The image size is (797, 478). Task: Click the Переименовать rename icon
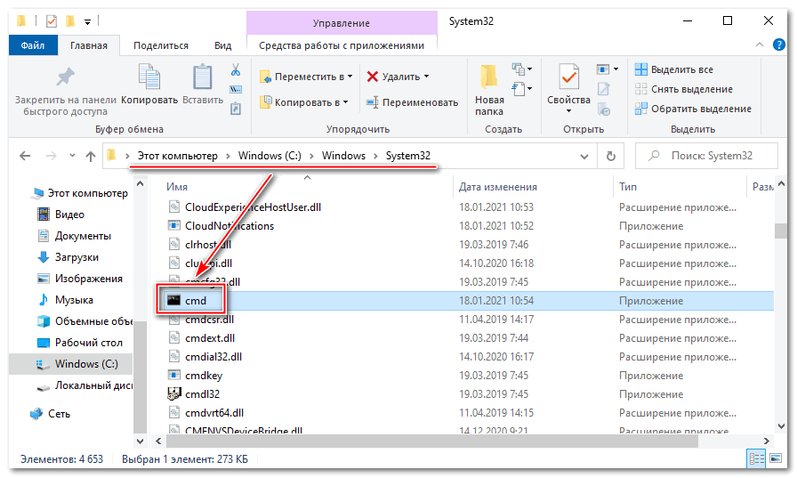(374, 102)
